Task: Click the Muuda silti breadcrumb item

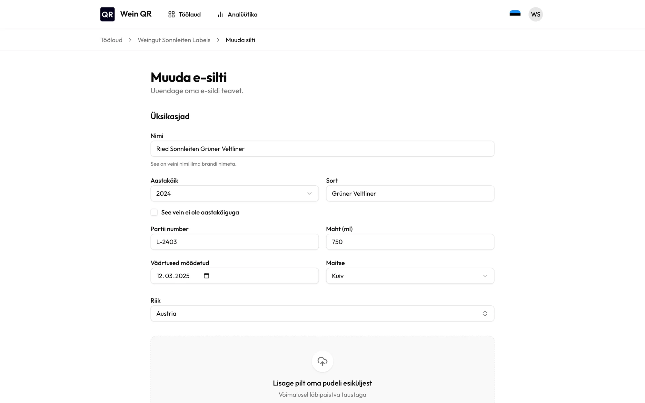Action: (240, 40)
